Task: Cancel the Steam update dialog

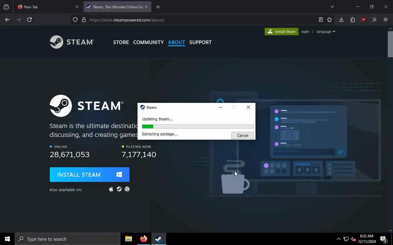Action: click(x=243, y=135)
